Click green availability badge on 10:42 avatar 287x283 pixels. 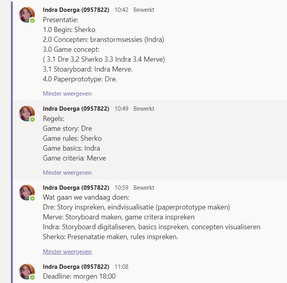click(x=32, y=21)
